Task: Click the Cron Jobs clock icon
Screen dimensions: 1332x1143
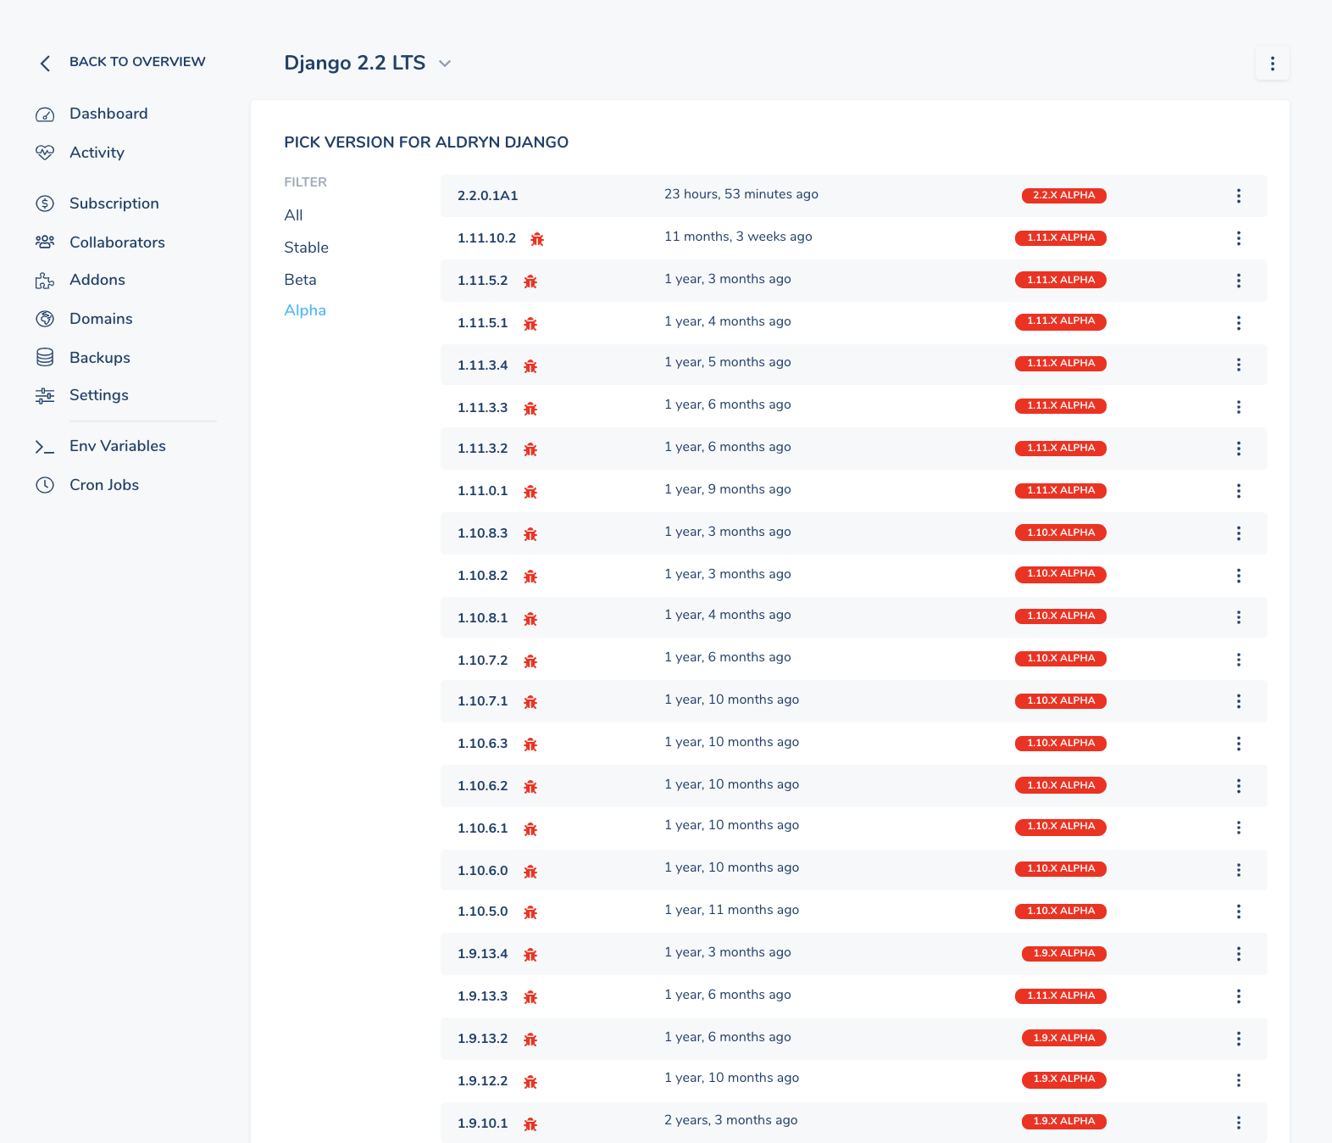Action: click(x=45, y=485)
